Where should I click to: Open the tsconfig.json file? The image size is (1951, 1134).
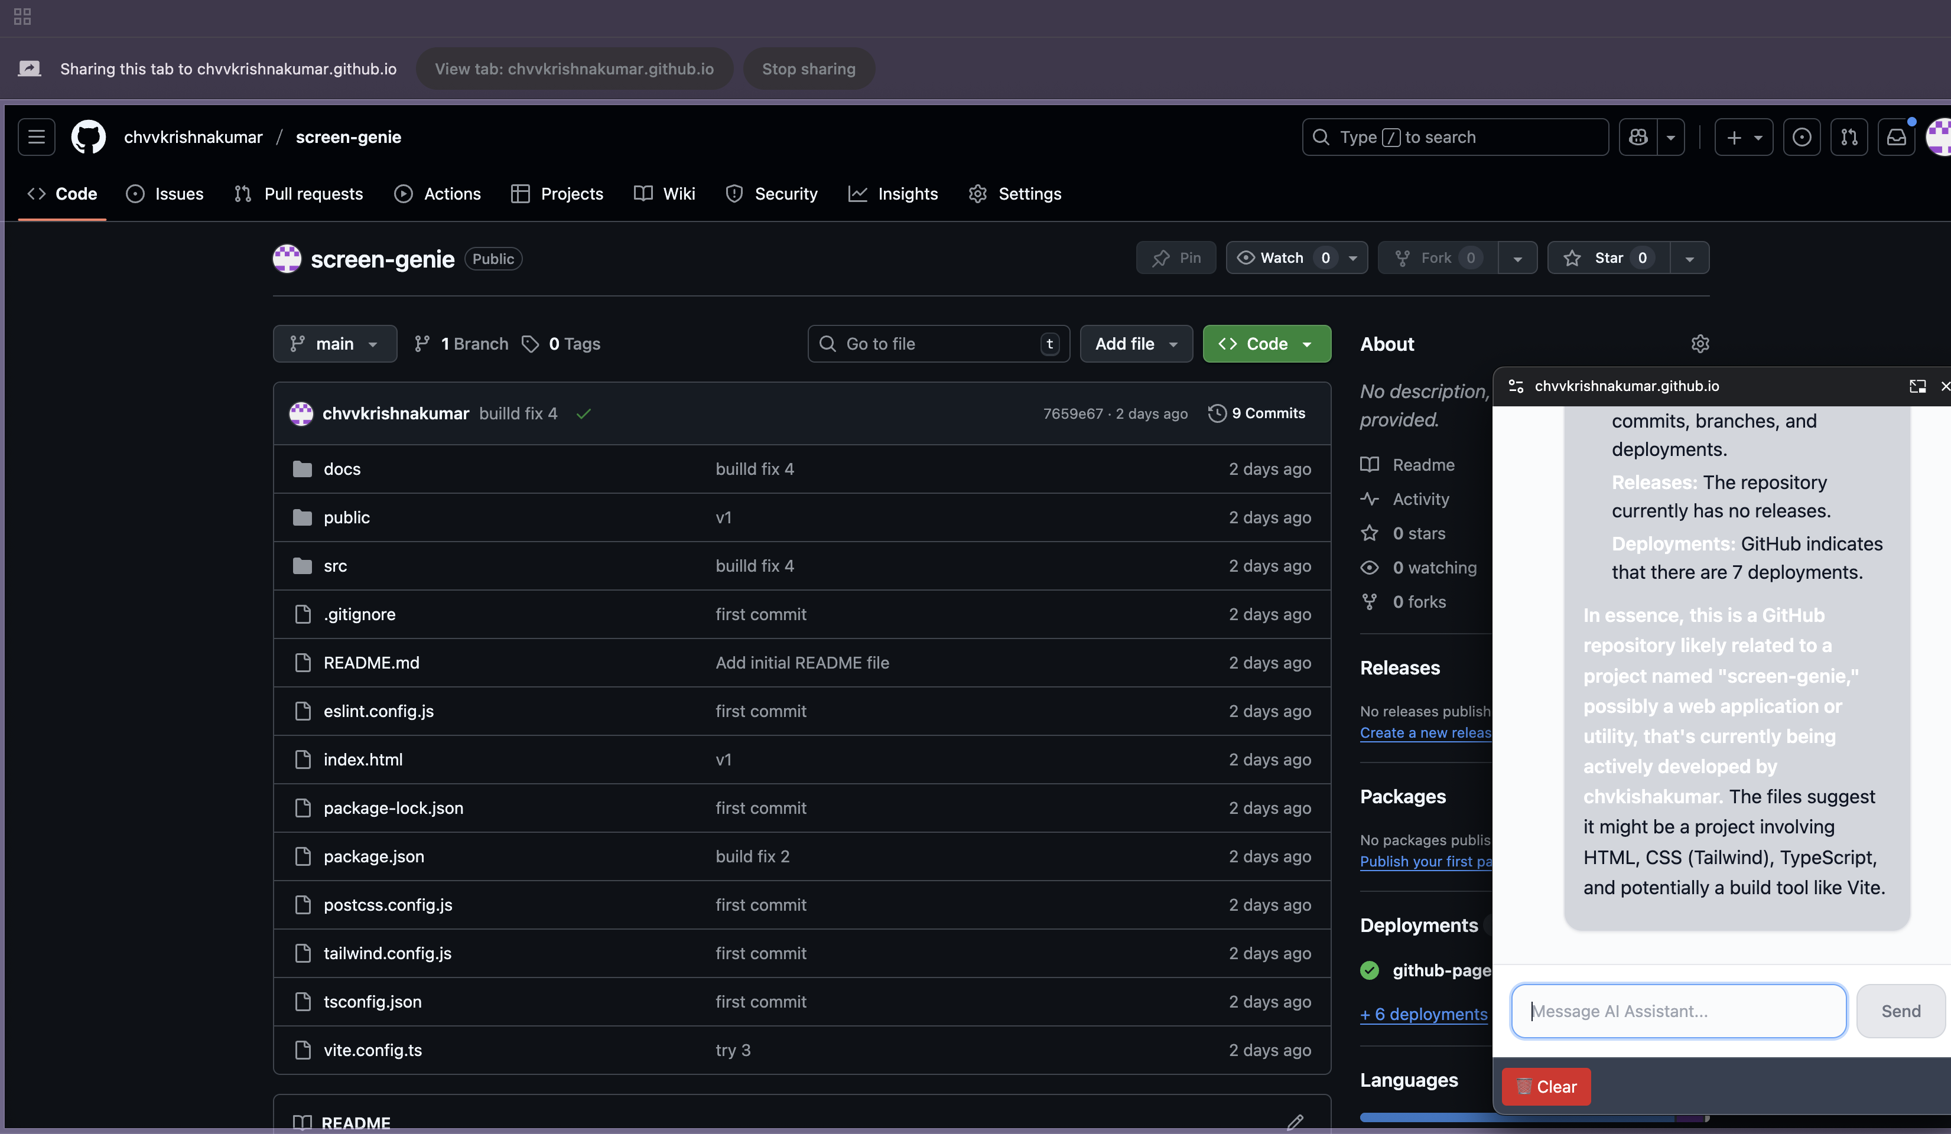pos(372,1002)
